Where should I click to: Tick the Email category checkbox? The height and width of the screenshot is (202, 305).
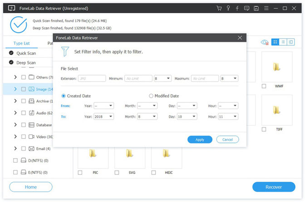pos(23,149)
